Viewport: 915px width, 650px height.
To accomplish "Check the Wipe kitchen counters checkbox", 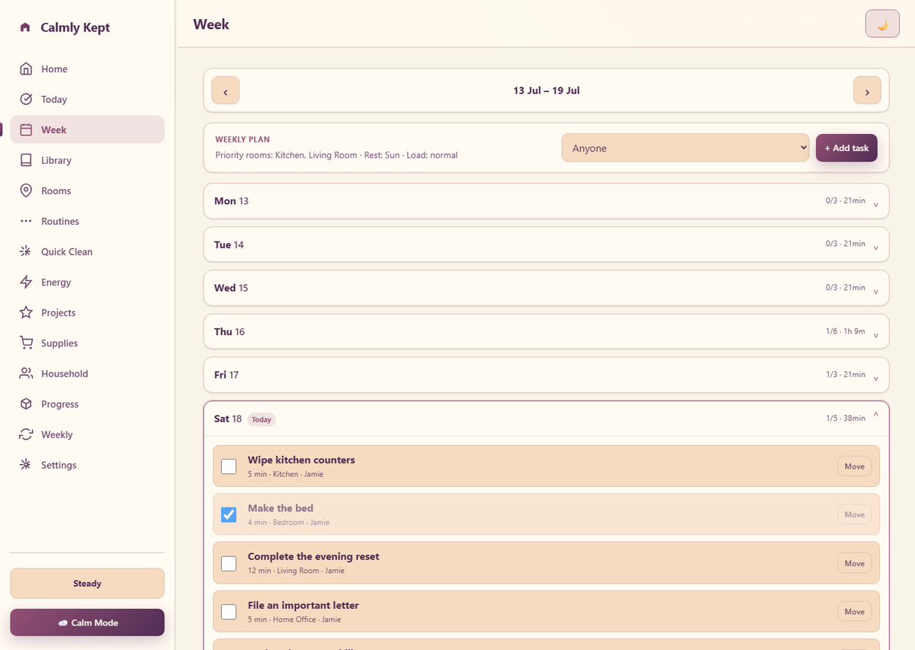I will (229, 466).
